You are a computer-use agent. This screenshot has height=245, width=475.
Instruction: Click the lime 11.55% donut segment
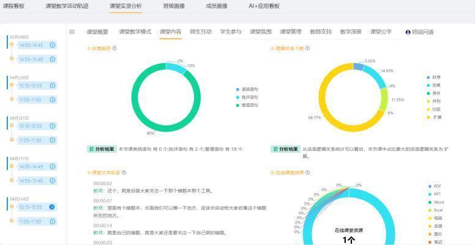pos(384,99)
